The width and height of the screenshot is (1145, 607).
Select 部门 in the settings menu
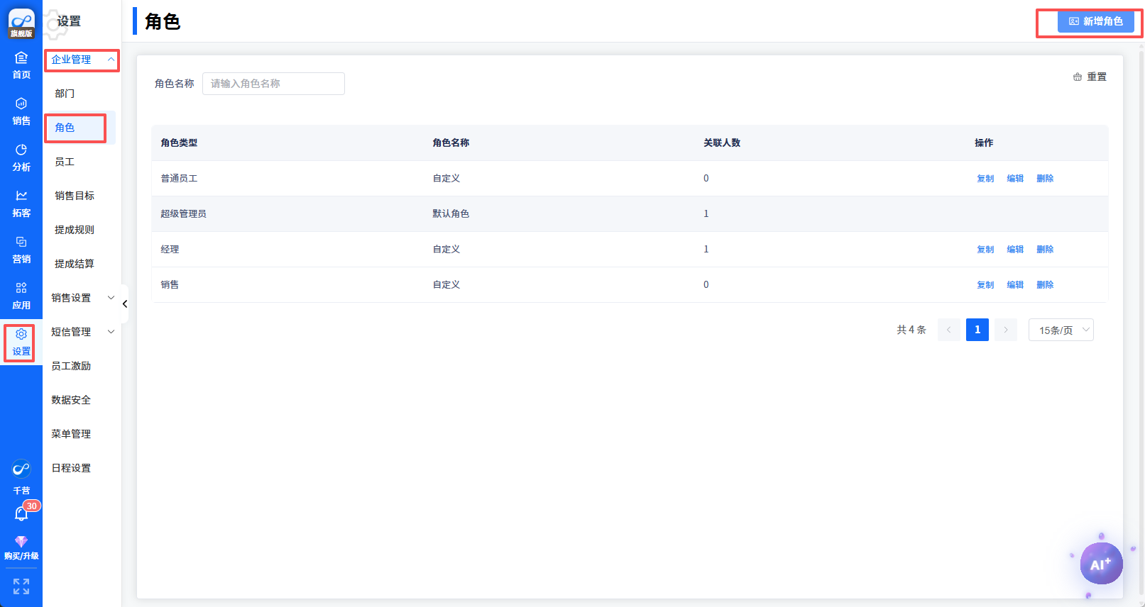click(x=65, y=94)
